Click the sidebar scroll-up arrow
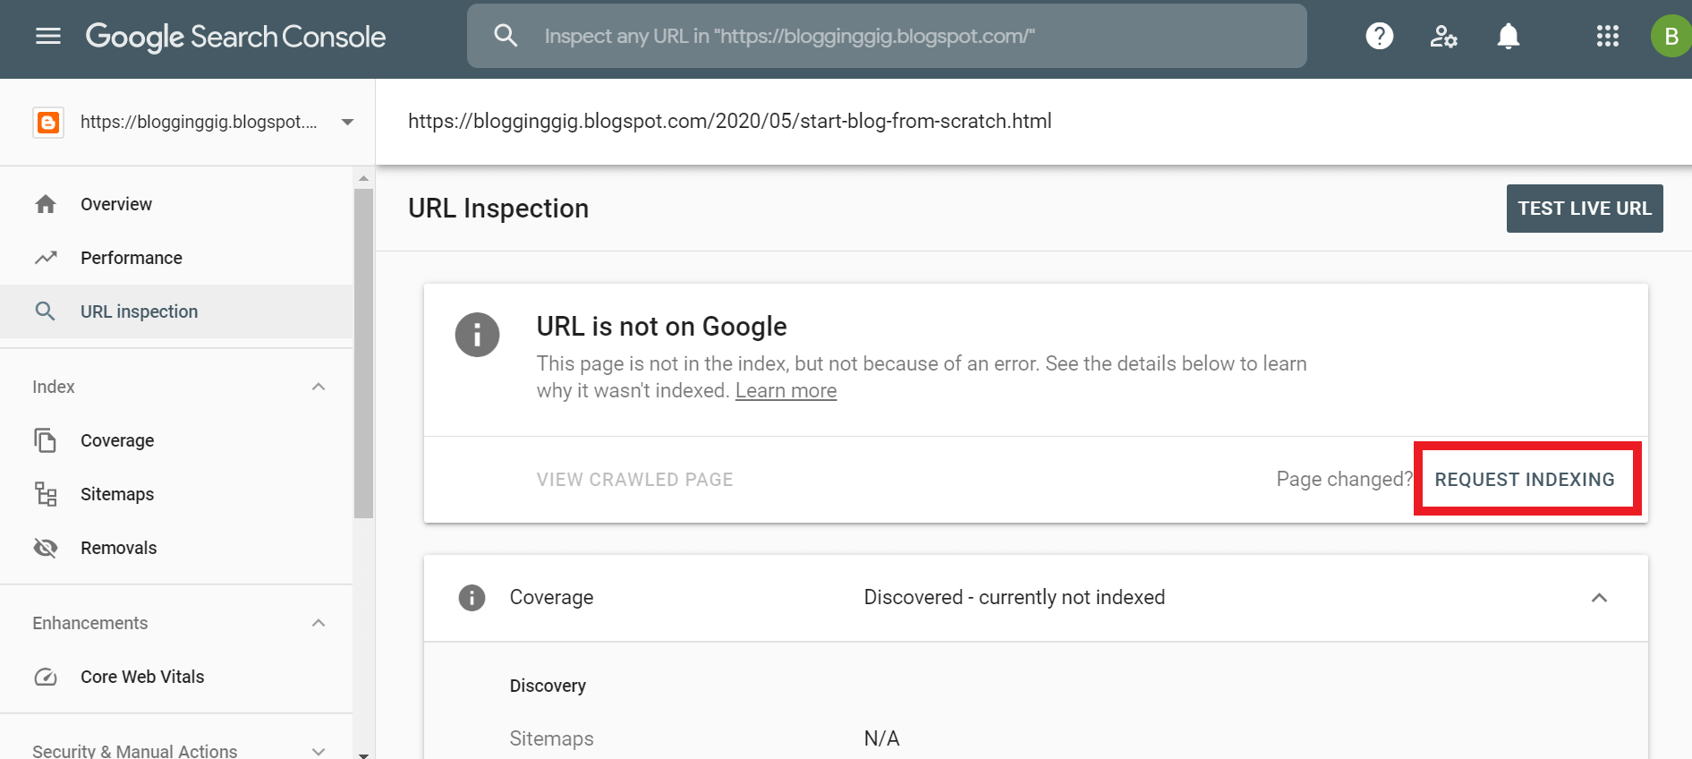Image resolution: width=1692 pixels, height=759 pixels. click(x=363, y=178)
